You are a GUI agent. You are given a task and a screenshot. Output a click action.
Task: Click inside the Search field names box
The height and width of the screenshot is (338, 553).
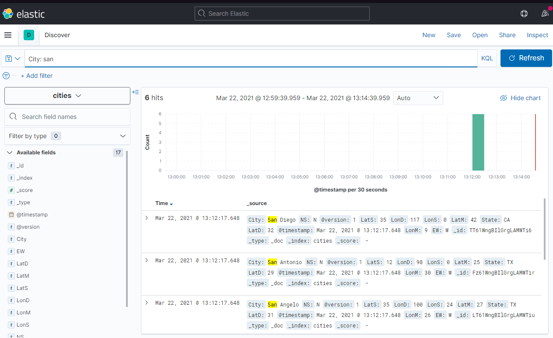point(67,117)
